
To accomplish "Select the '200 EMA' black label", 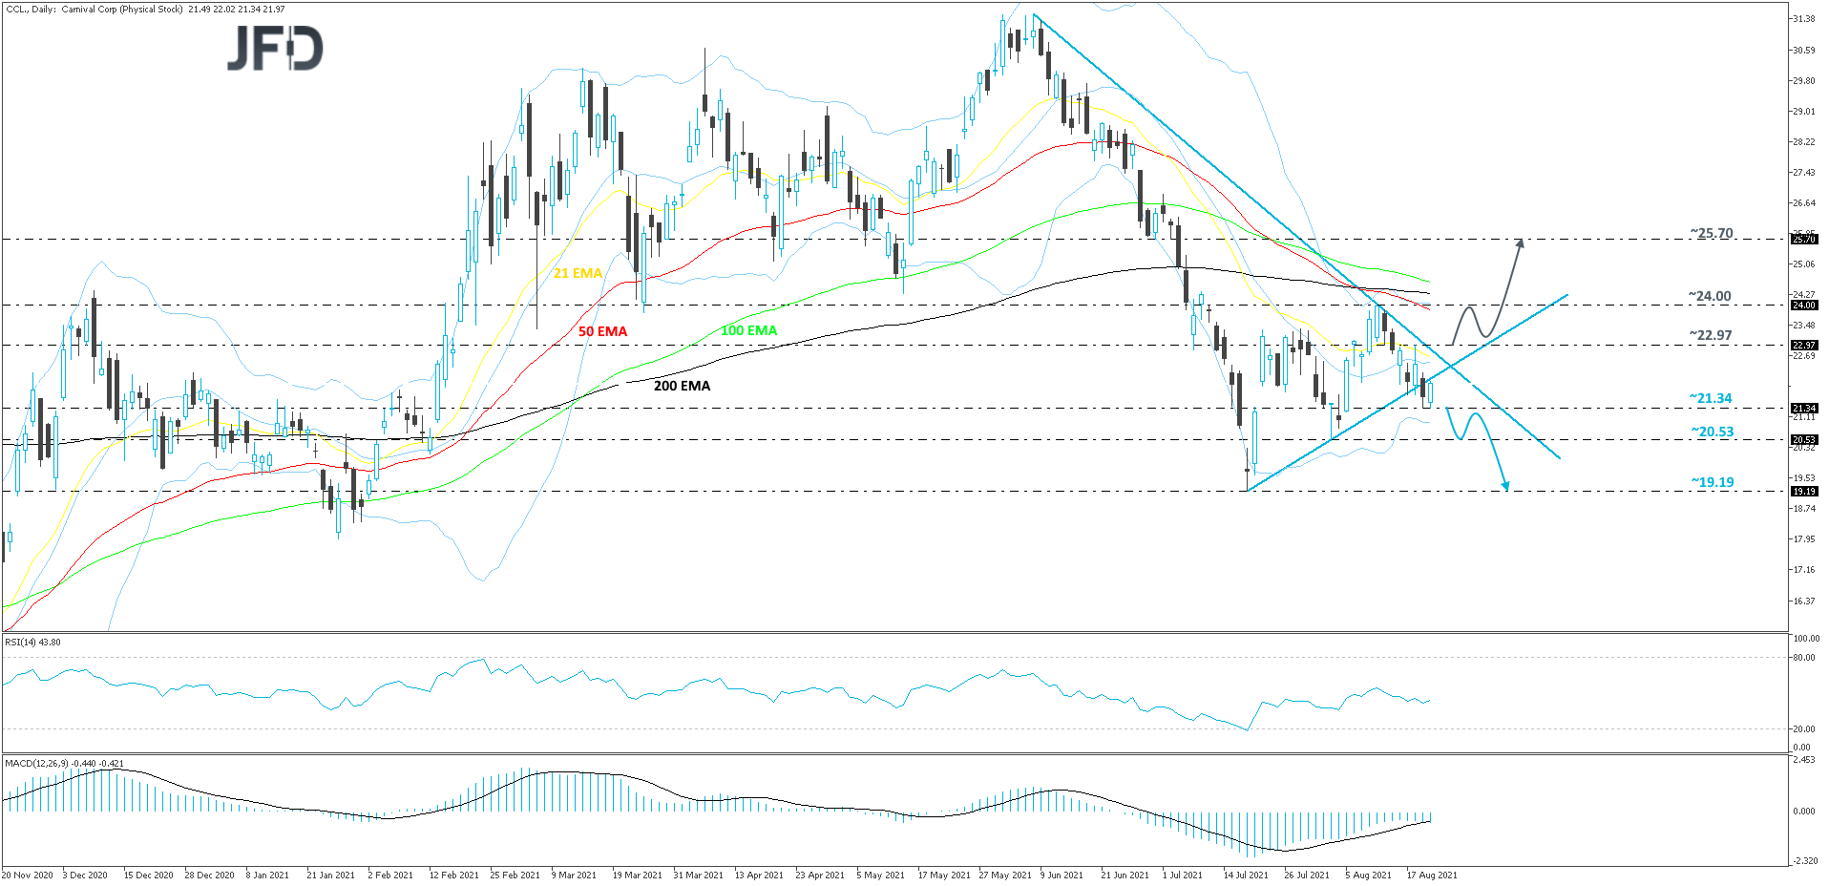I will pyautogui.click(x=682, y=386).
